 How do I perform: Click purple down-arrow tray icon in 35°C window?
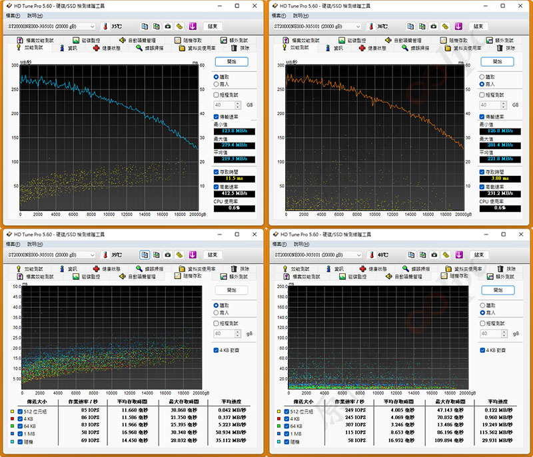click(193, 26)
